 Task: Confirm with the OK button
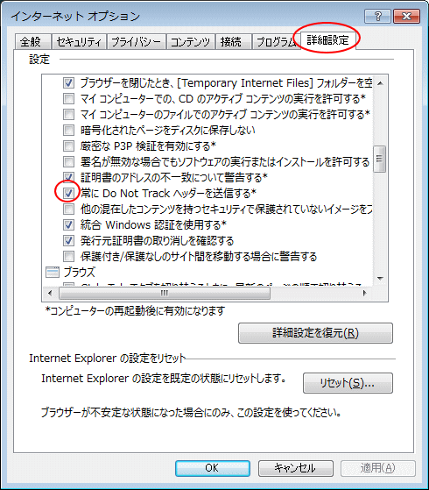coord(213,468)
